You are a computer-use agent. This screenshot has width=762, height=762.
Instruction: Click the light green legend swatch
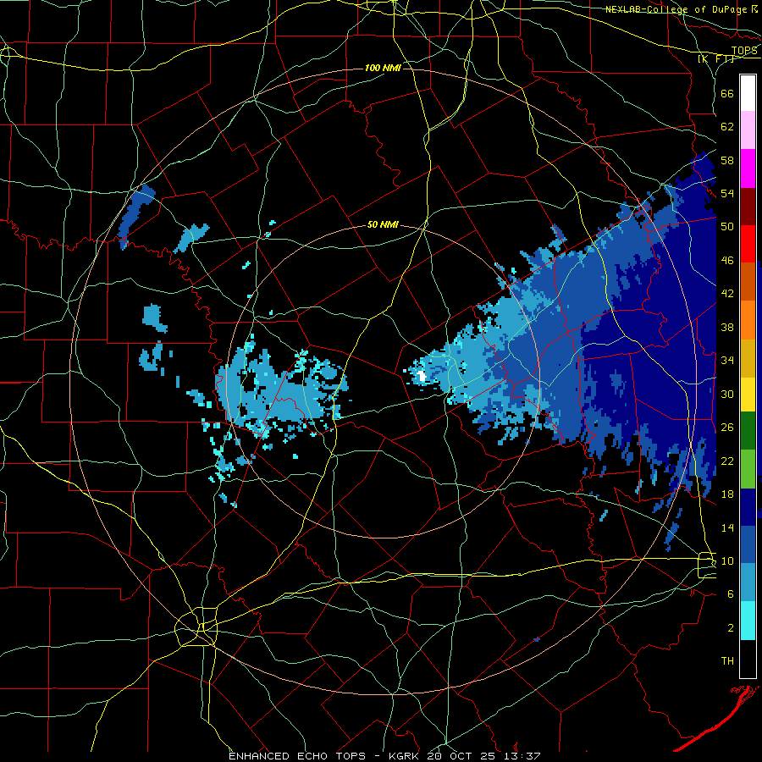748,469
